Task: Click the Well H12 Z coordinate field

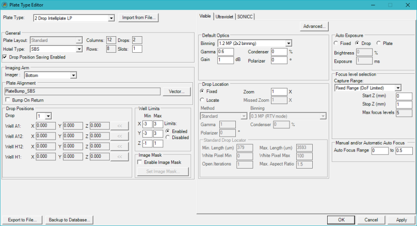Action: point(100,146)
